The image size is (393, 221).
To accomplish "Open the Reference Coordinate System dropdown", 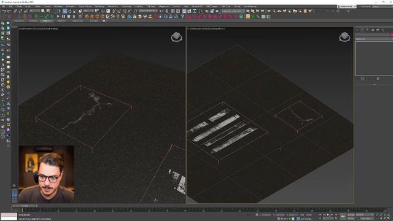I will coord(88,11).
